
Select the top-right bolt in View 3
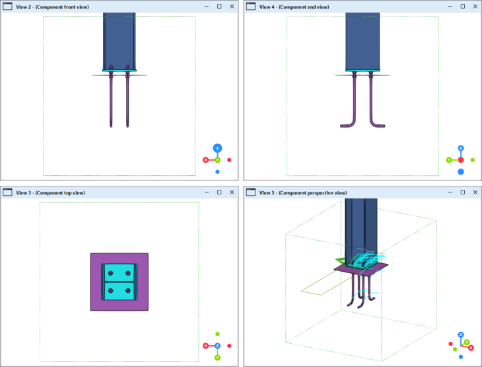click(x=128, y=273)
